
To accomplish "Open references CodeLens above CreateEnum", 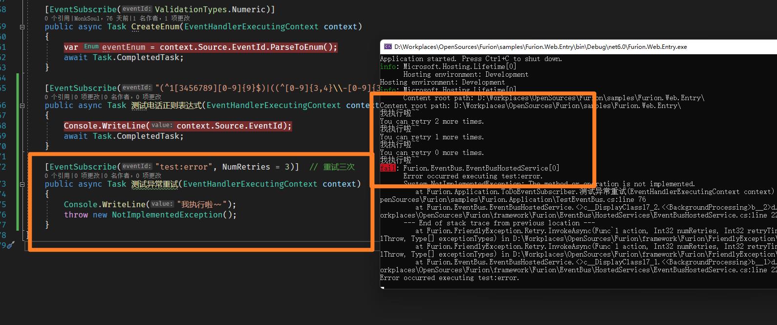I will (57, 18).
